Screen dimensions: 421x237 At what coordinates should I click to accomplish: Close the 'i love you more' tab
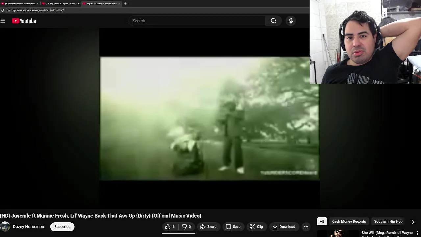coord(38,3)
